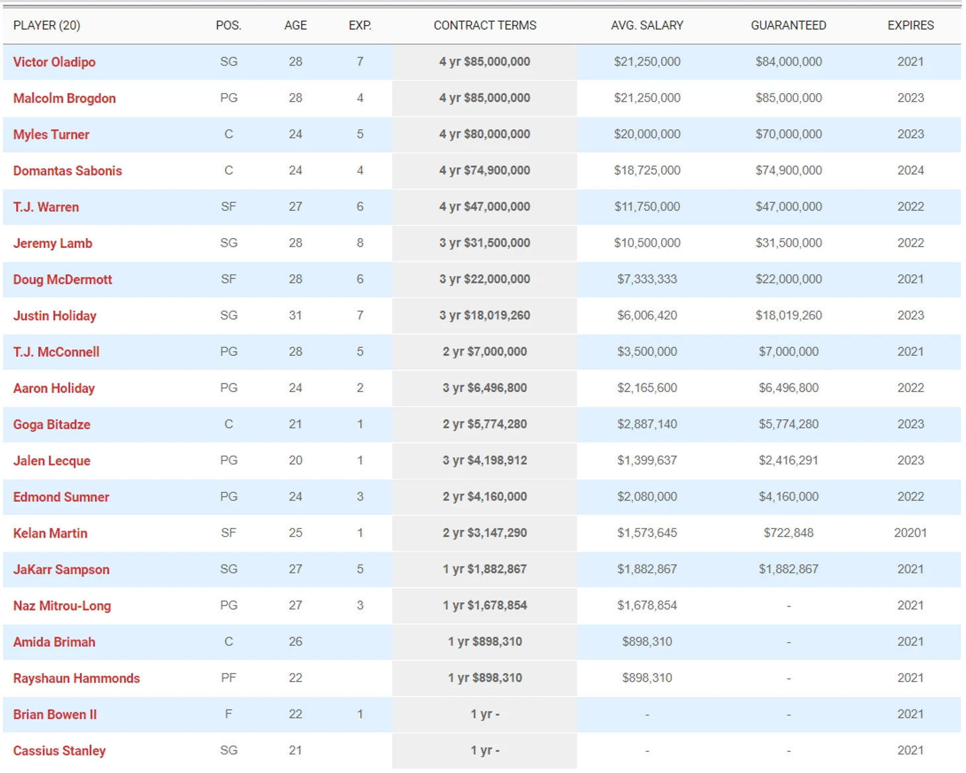Select the Naz Mitrou-Long link
Viewport: 966px width, 773px height.
pos(62,606)
